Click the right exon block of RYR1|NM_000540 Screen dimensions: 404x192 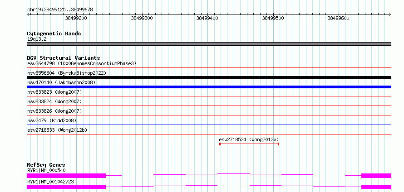pos(376,176)
